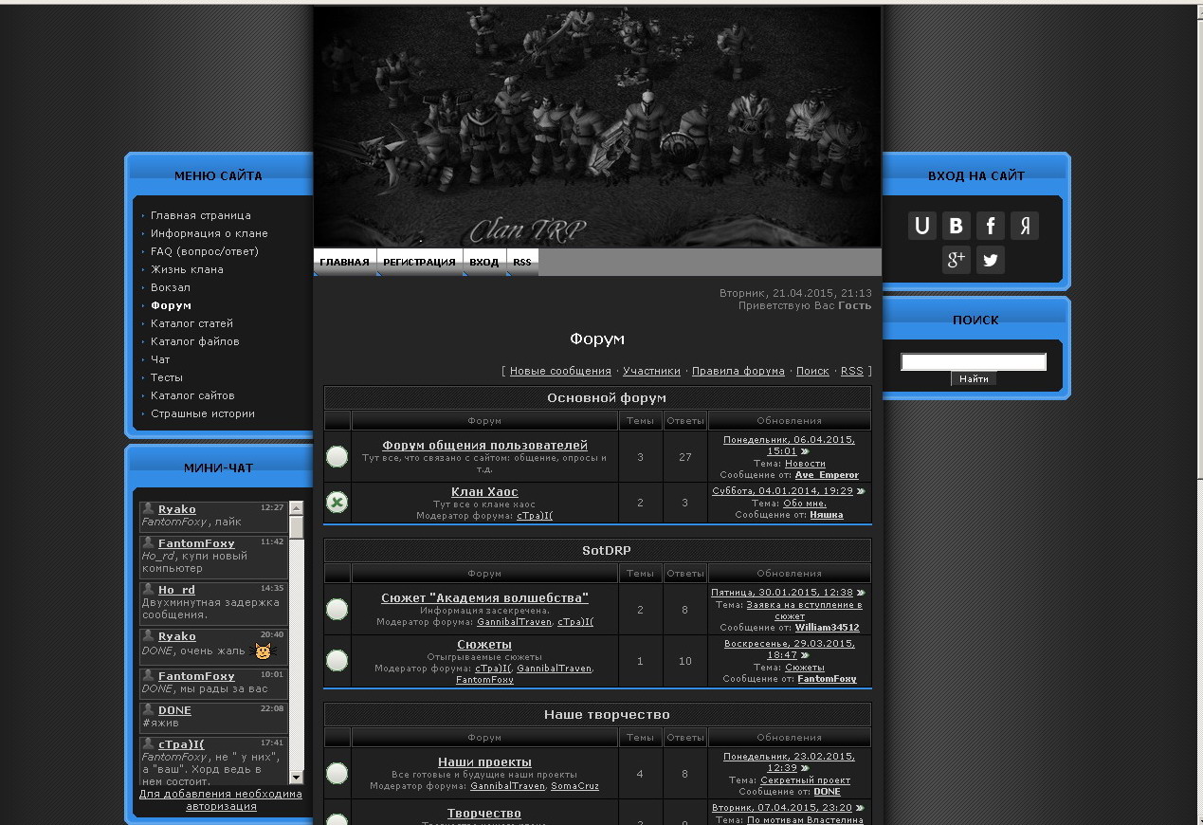Switch to the ВХОД tab
The image size is (1203, 825).
483,263
